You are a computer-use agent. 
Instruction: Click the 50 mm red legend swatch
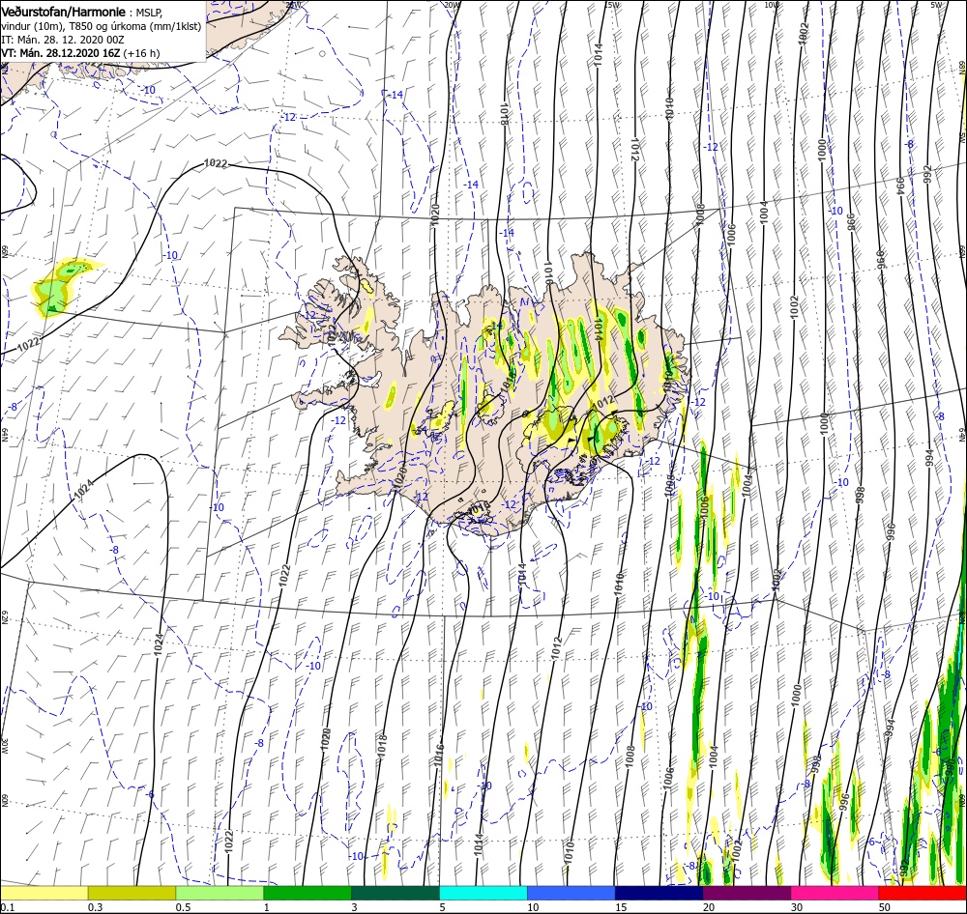coord(923,893)
